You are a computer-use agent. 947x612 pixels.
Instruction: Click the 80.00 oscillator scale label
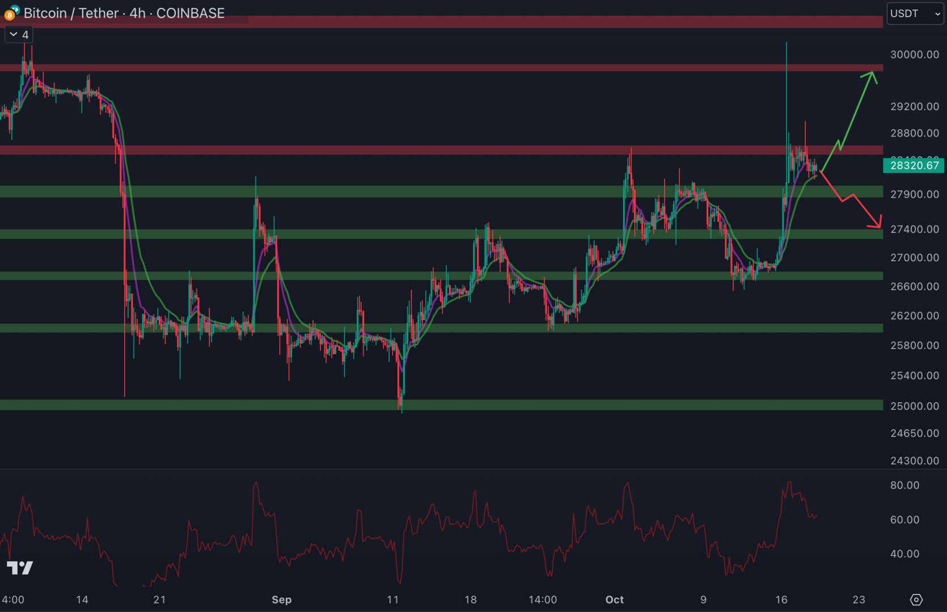click(x=904, y=485)
